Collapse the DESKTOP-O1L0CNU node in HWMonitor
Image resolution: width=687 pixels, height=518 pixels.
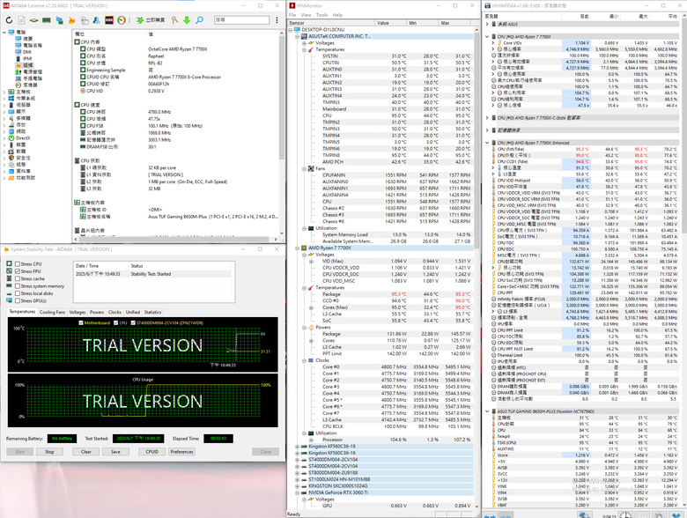coord(291,30)
